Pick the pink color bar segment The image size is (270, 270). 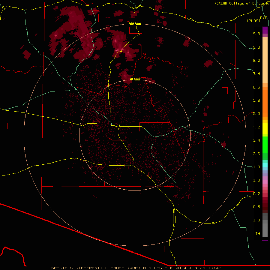click(265, 182)
